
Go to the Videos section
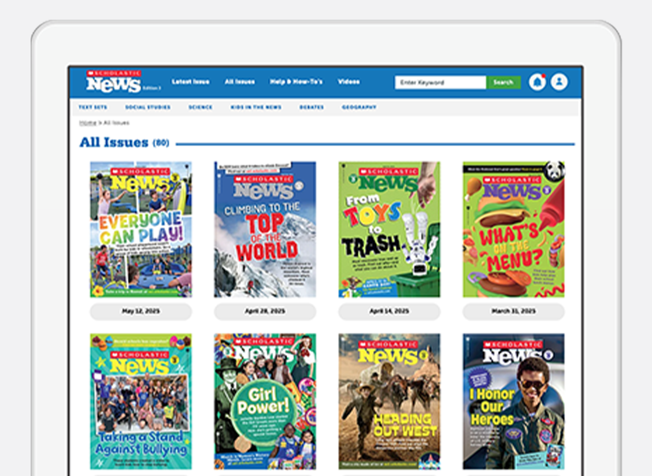coord(349,82)
